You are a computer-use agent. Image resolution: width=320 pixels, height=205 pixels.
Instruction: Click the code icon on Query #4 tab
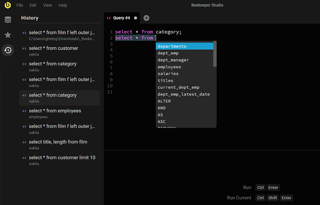109,18
